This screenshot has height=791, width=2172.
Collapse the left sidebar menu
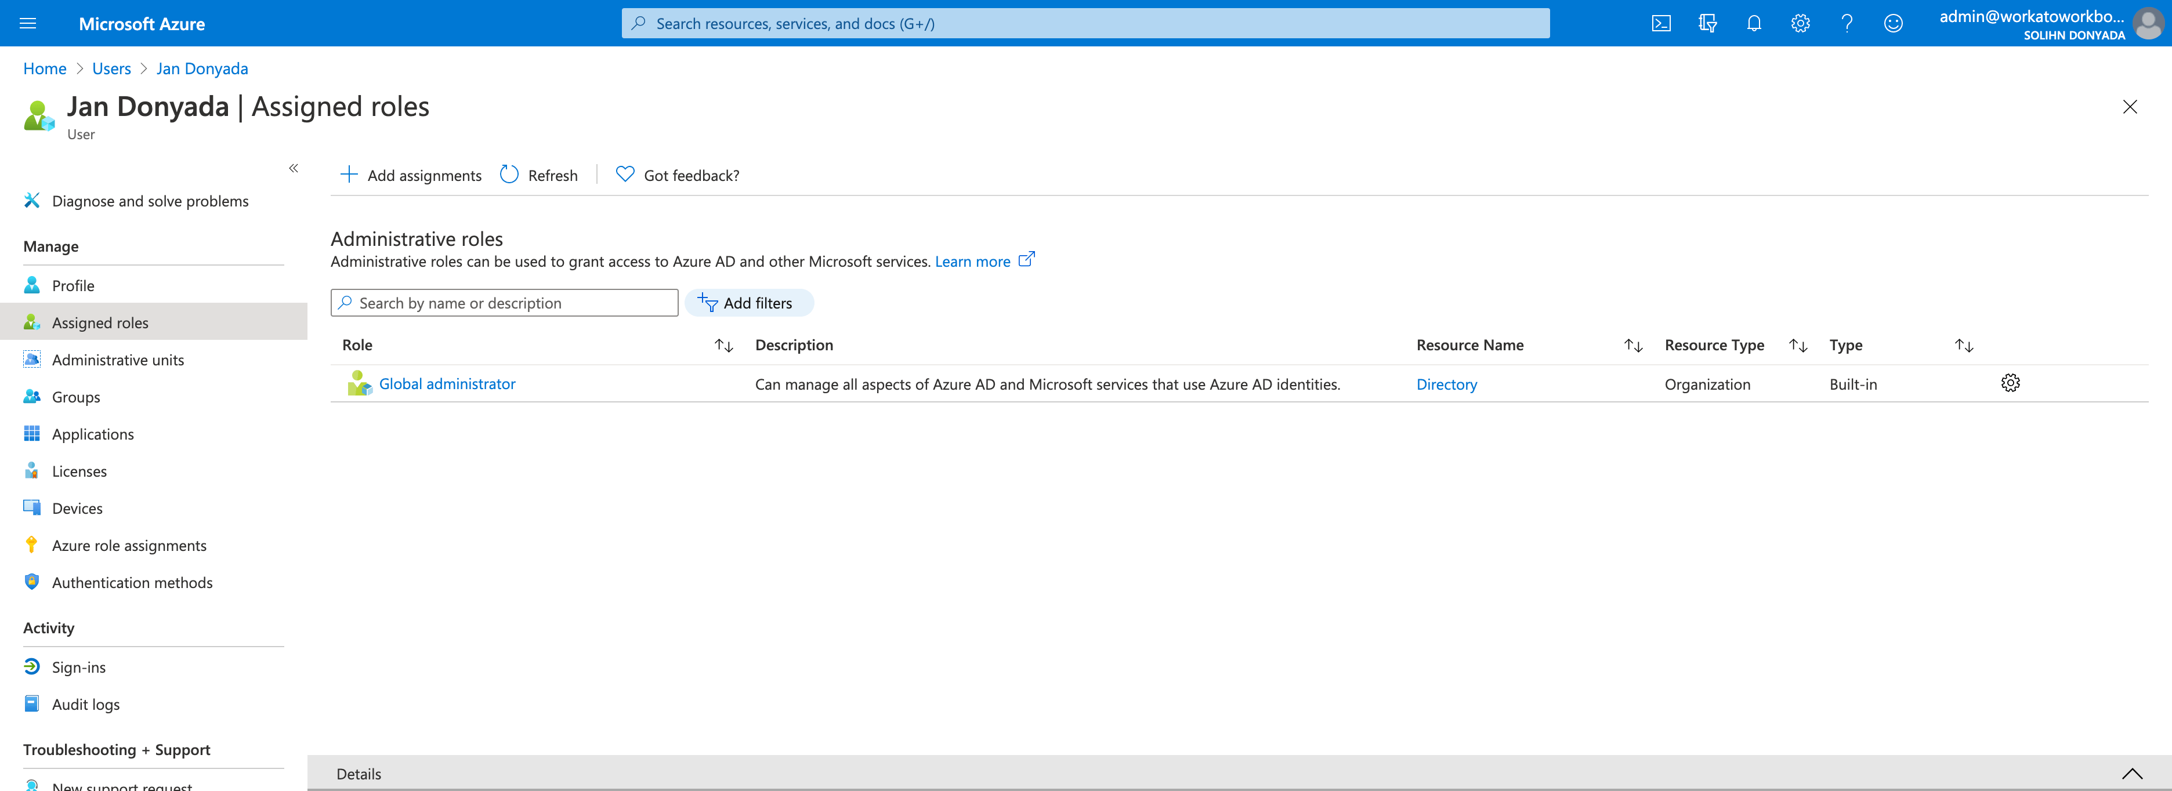tap(294, 169)
